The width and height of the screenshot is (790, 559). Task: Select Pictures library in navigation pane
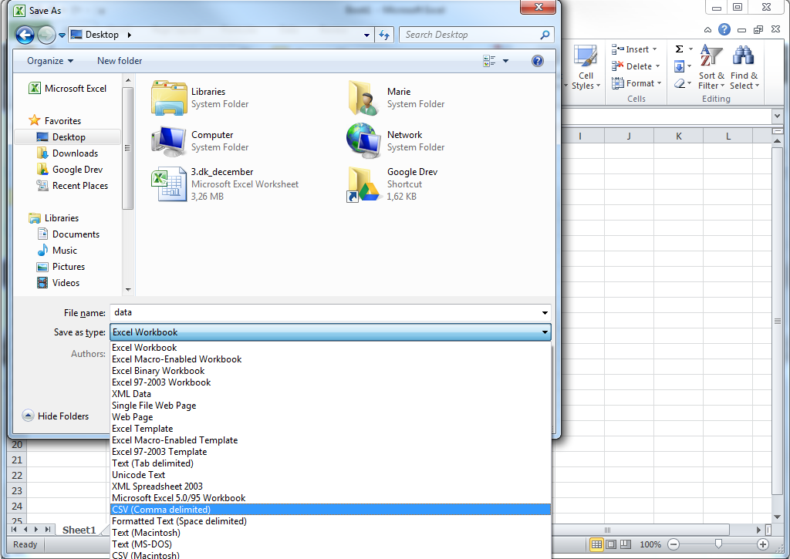tap(61, 267)
